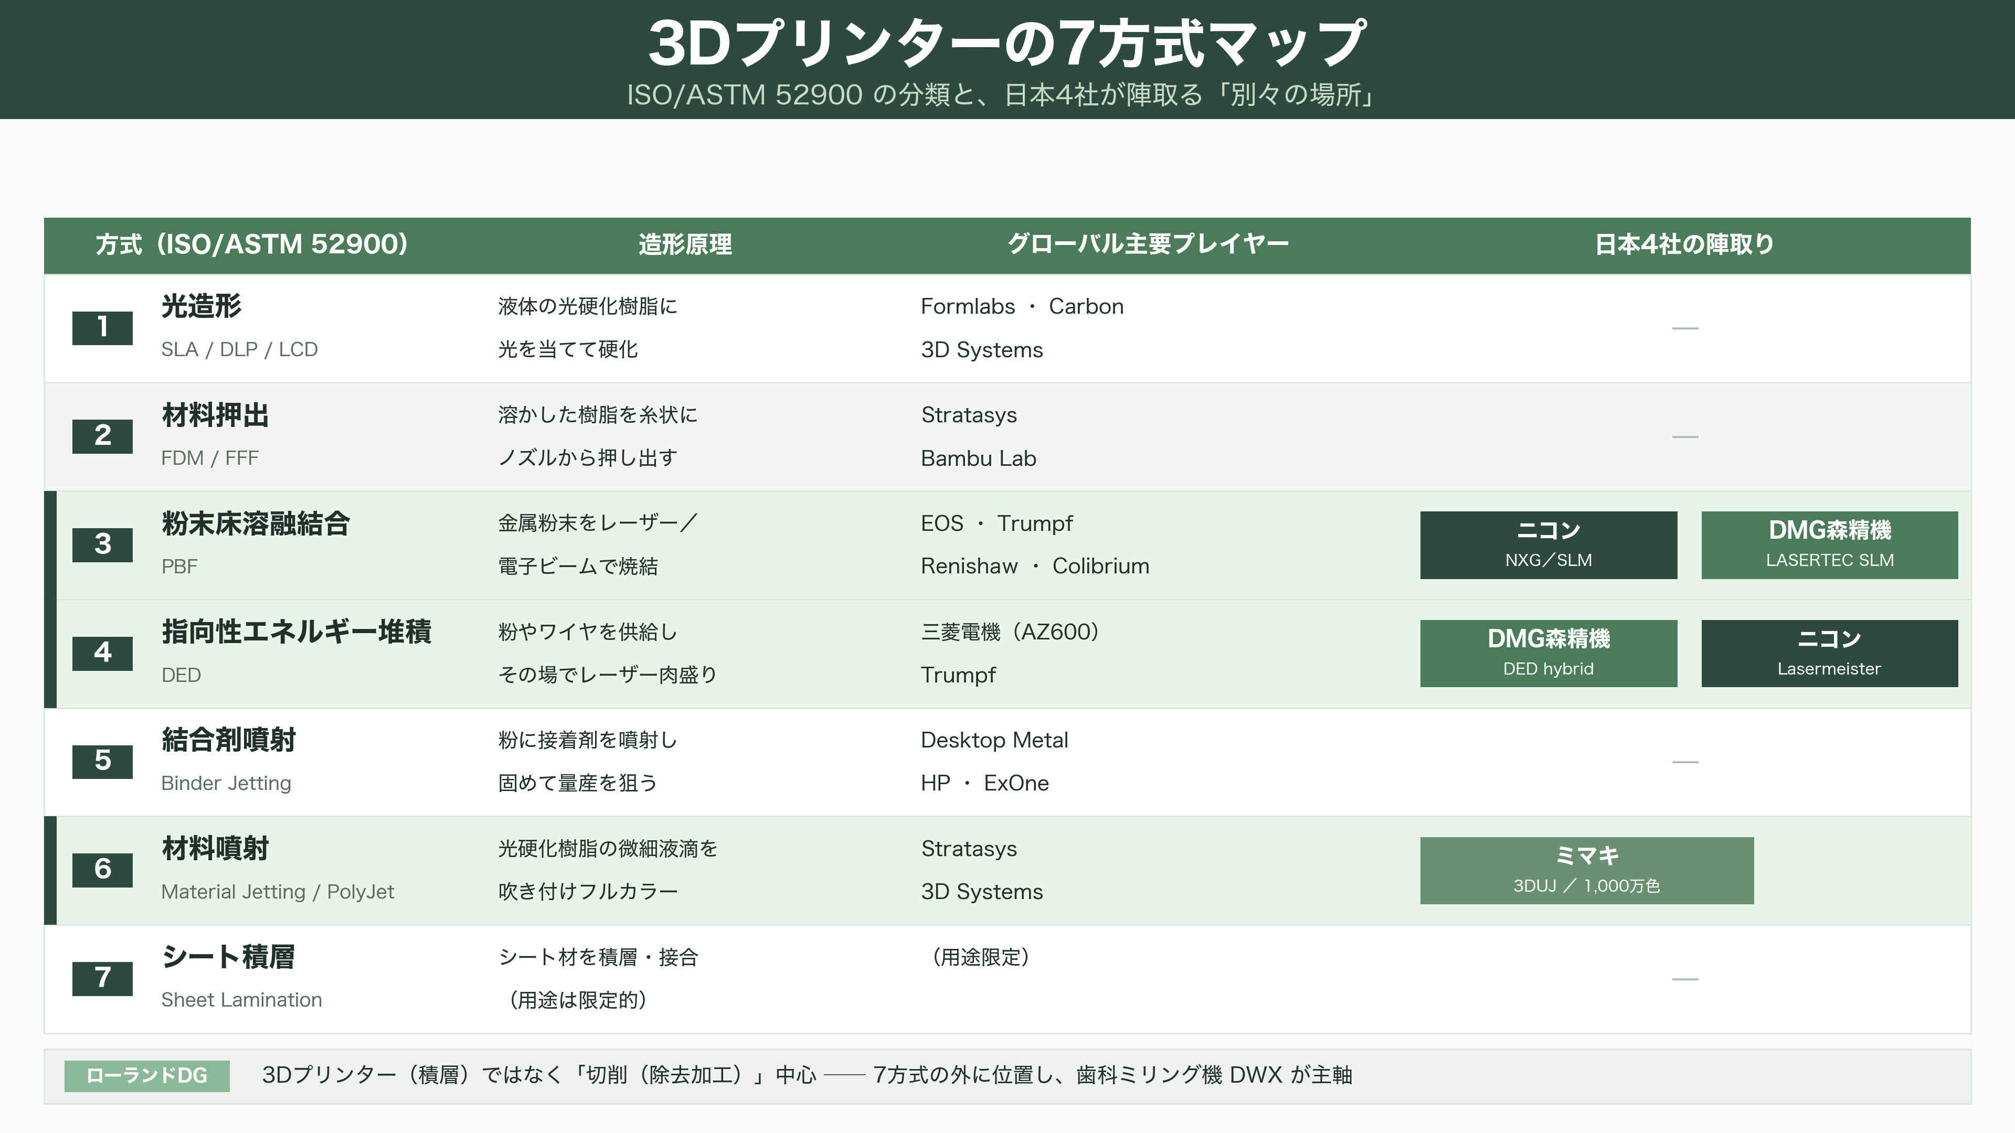This screenshot has width=2015, height=1133.
Task: Click the Bambu Lab player text
Action: 979,458
